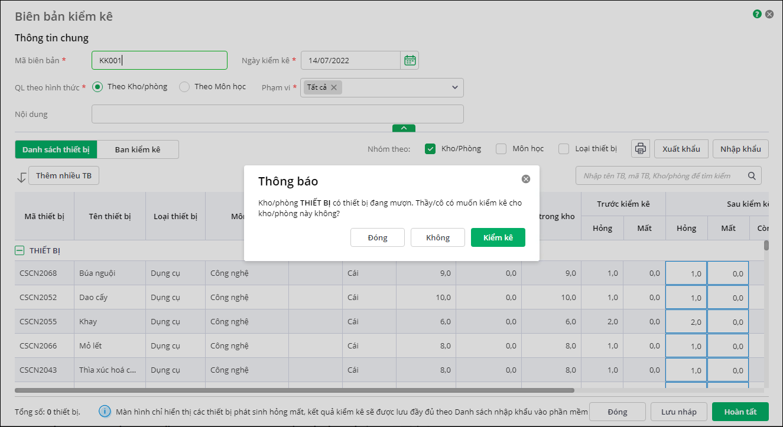Click the green help question icon
The width and height of the screenshot is (783, 427).
point(757,14)
